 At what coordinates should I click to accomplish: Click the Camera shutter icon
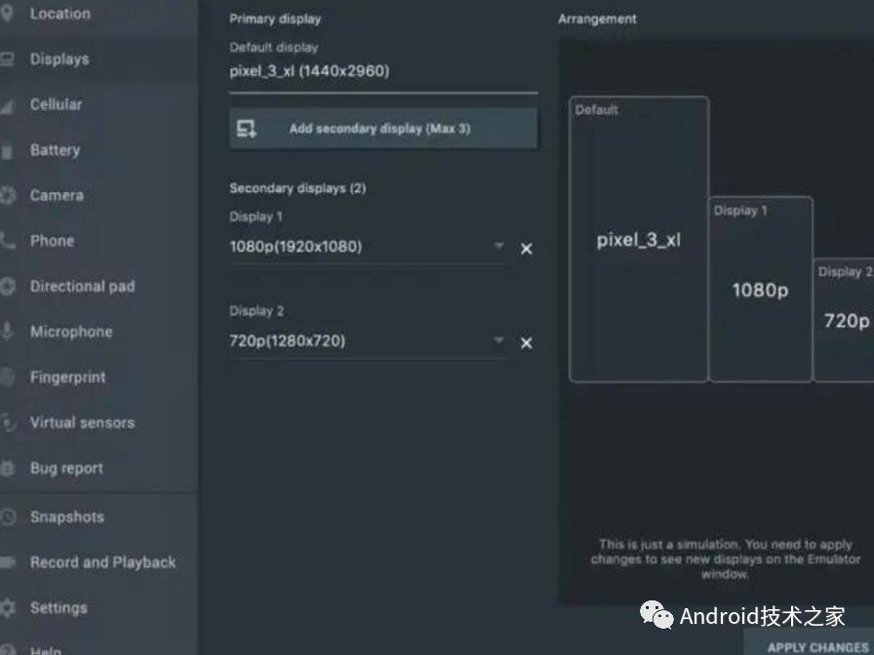click(x=7, y=196)
